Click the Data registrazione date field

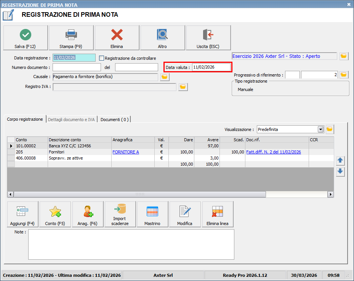(x=74, y=58)
